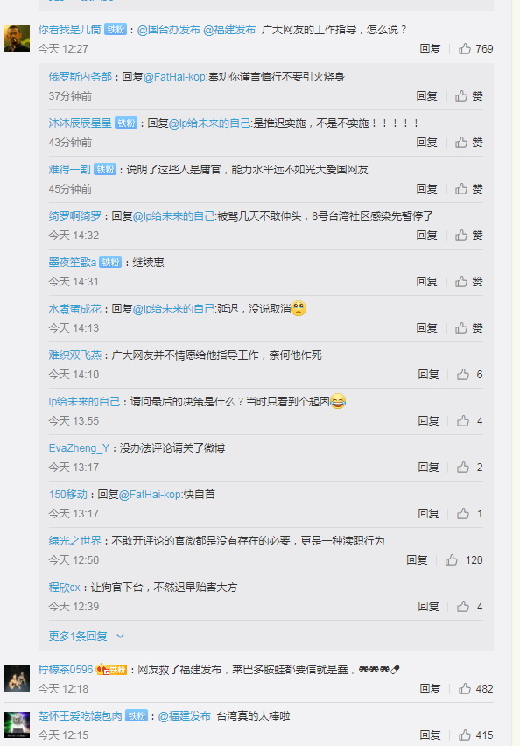Open the @FatHai-kop mention in 150移动's reply
The width and height of the screenshot is (520, 746).
(151, 495)
